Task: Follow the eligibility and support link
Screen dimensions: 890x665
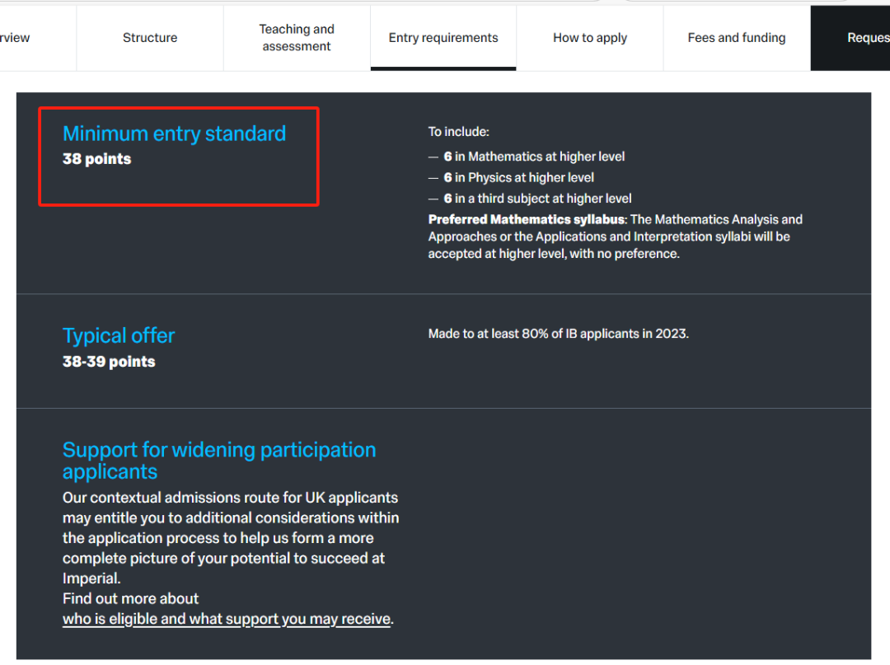Action: pos(227,619)
